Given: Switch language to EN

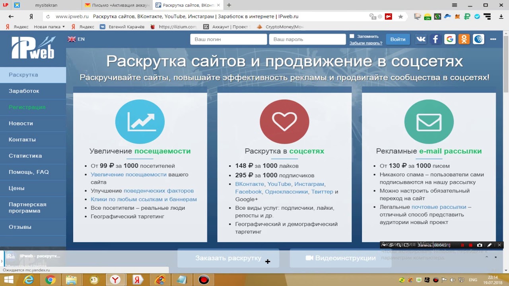Looking at the screenshot, I should [76, 39].
